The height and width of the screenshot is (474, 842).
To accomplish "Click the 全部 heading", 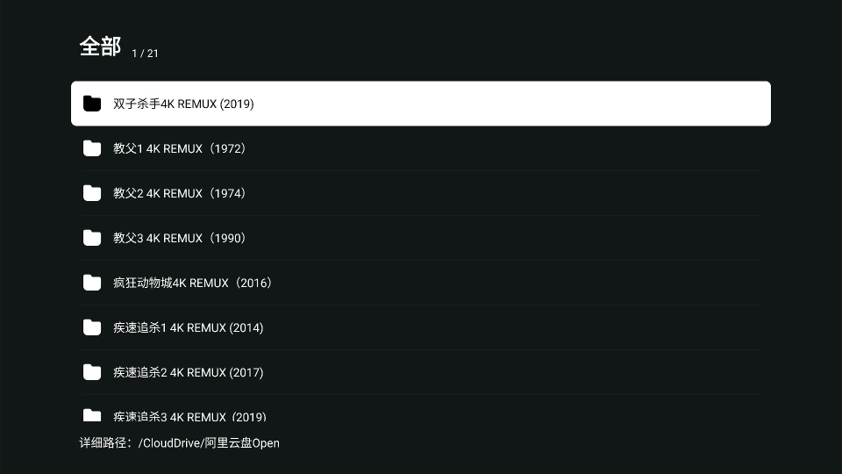I will point(100,47).
